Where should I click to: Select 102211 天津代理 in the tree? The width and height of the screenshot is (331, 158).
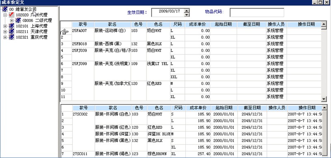pyautogui.click(x=32, y=32)
